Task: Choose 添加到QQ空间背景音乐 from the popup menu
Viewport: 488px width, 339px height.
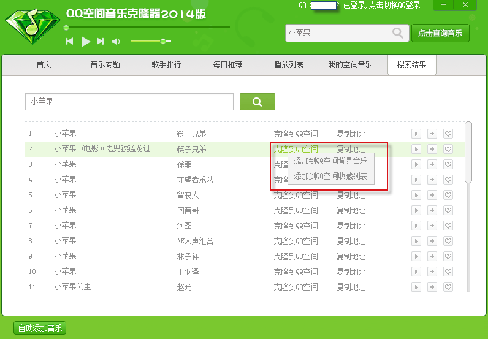Action: pyautogui.click(x=330, y=161)
